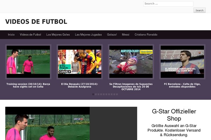The image size is (211, 140).
Task: Focus the Search text field
Action: (168, 4)
